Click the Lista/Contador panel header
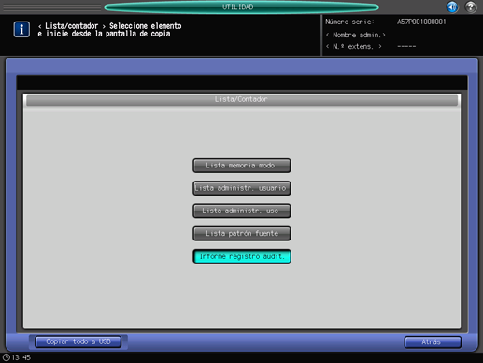 pos(242,100)
